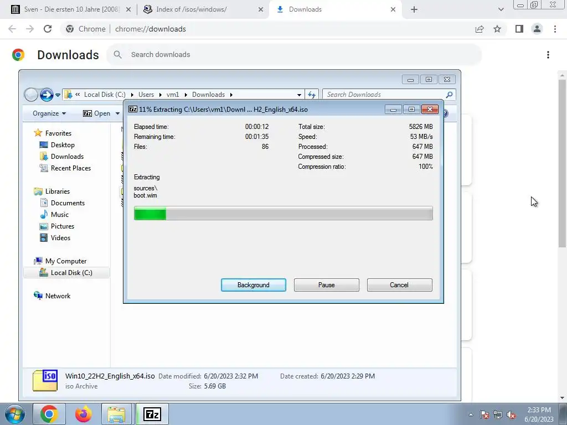The height and width of the screenshot is (425, 567).
Task: Pause the extraction in 7-Zip
Action: (x=326, y=285)
